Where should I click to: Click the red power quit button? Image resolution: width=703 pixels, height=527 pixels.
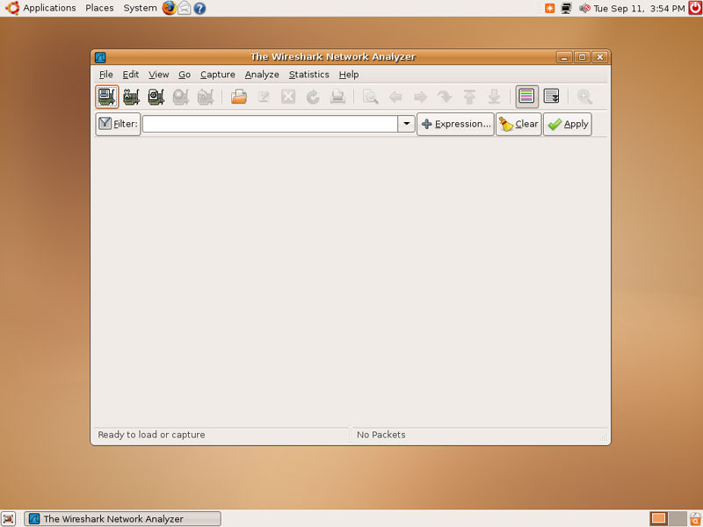click(695, 8)
